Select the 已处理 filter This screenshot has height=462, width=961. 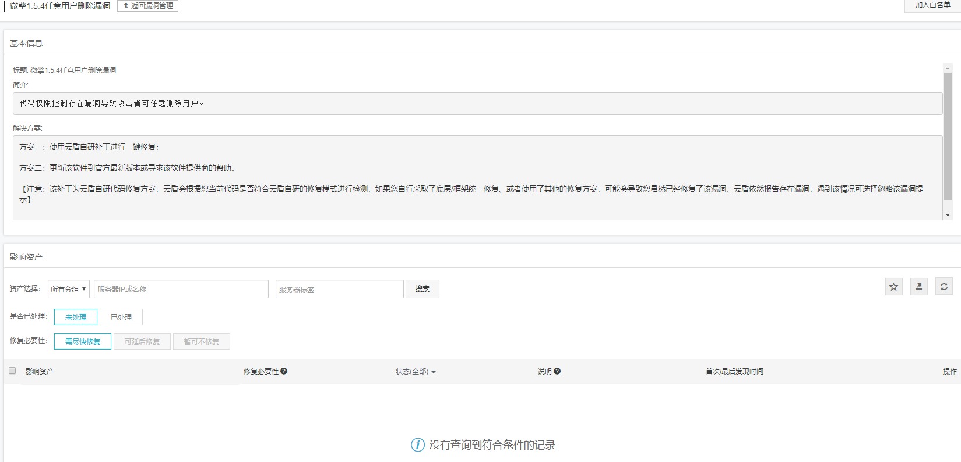pos(121,317)
